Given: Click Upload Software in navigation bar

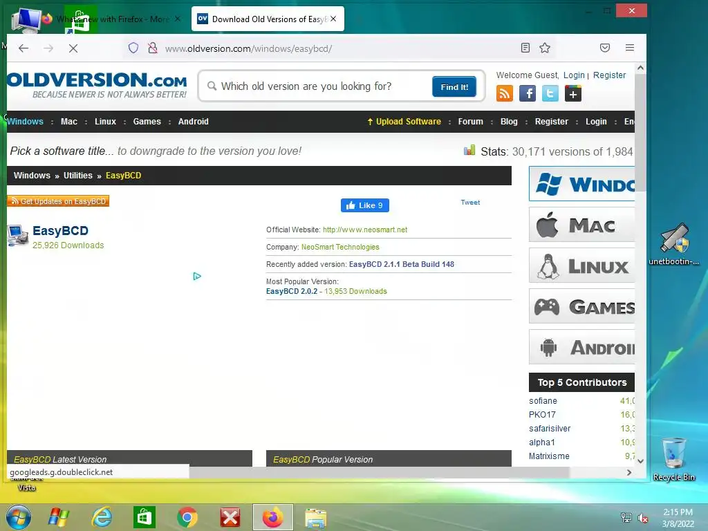Looking at the screenshot, I should [404, 122].
